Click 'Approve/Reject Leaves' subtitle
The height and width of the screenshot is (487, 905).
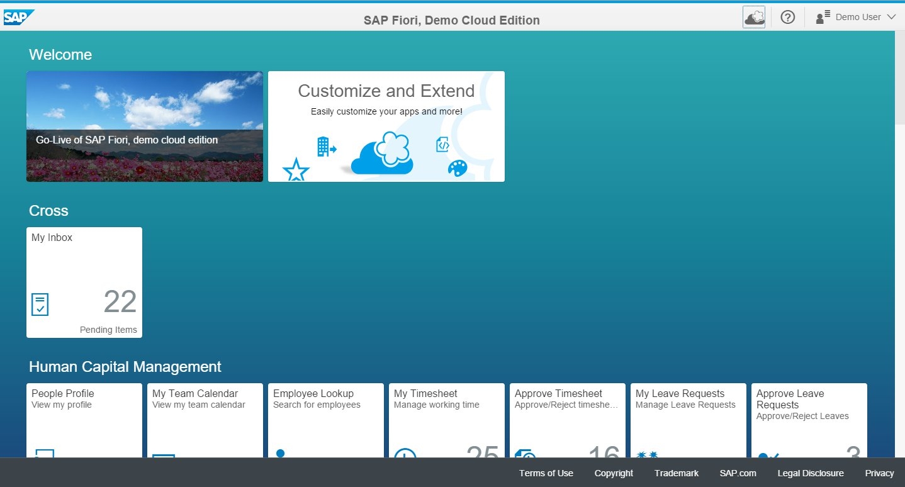click(802, 416)
